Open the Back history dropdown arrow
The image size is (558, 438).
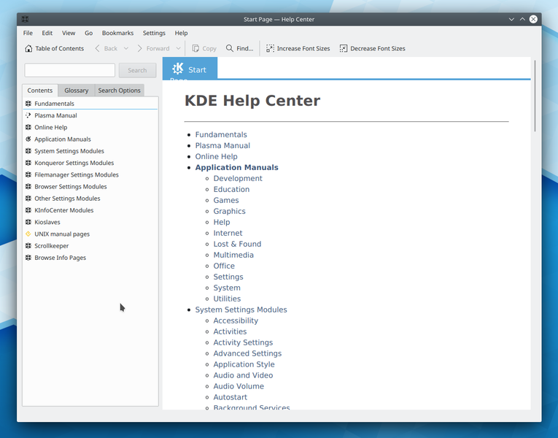point(126,49)
